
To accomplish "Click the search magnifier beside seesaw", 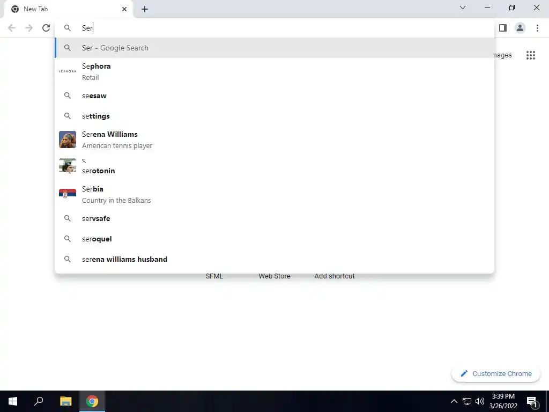I will (68, 95).
